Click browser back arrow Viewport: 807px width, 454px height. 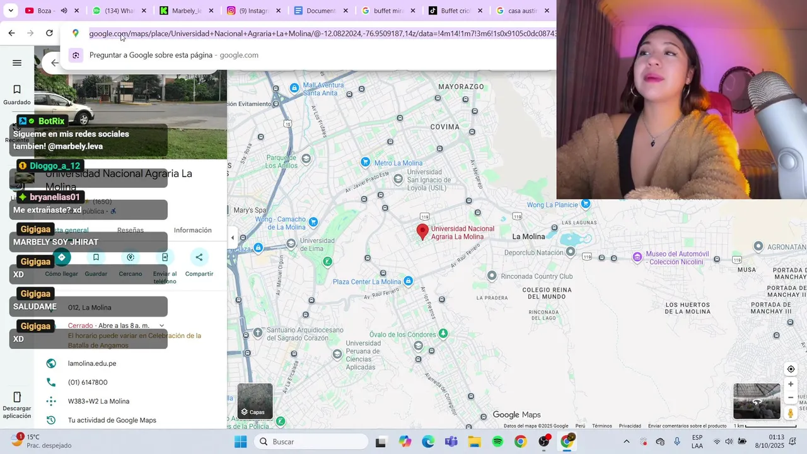[x=11, y=33]
